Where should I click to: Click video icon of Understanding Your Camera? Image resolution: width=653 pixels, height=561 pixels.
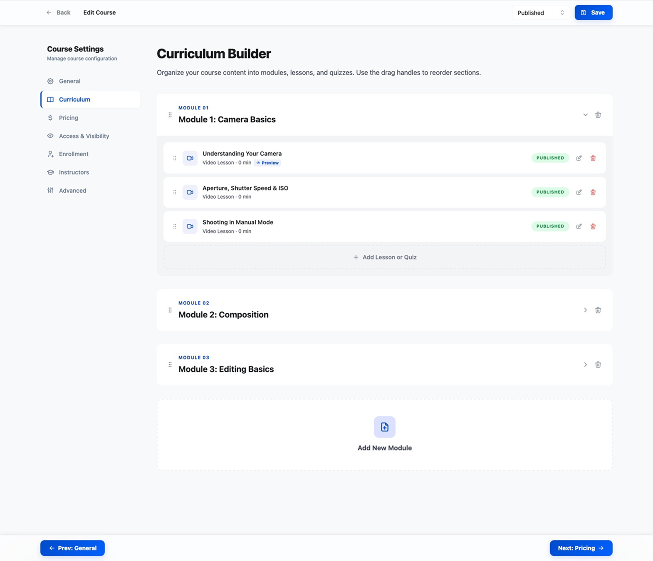pyautogui.click(x=190, y=158)
